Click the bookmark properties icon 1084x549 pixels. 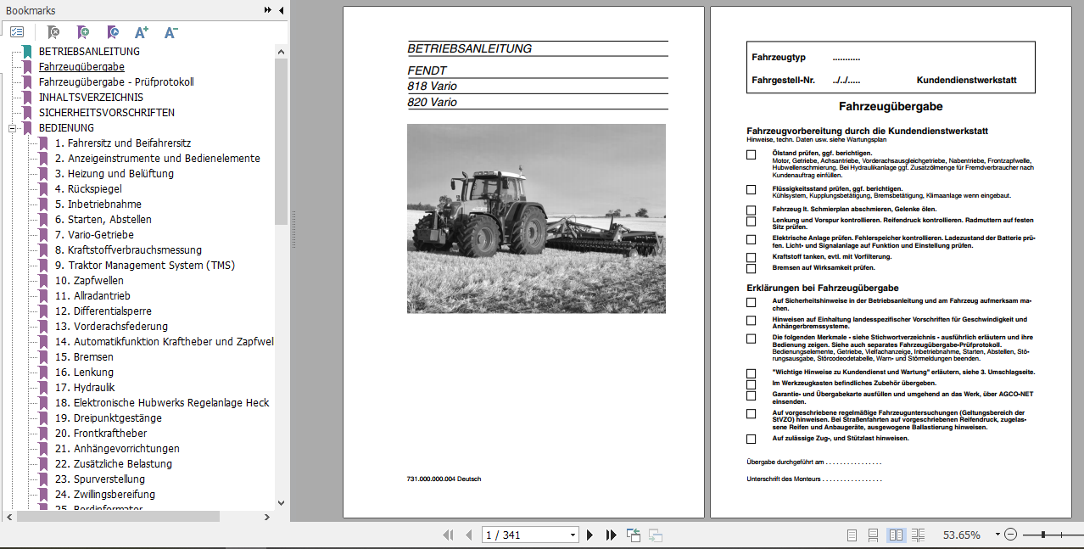point(113,32)
